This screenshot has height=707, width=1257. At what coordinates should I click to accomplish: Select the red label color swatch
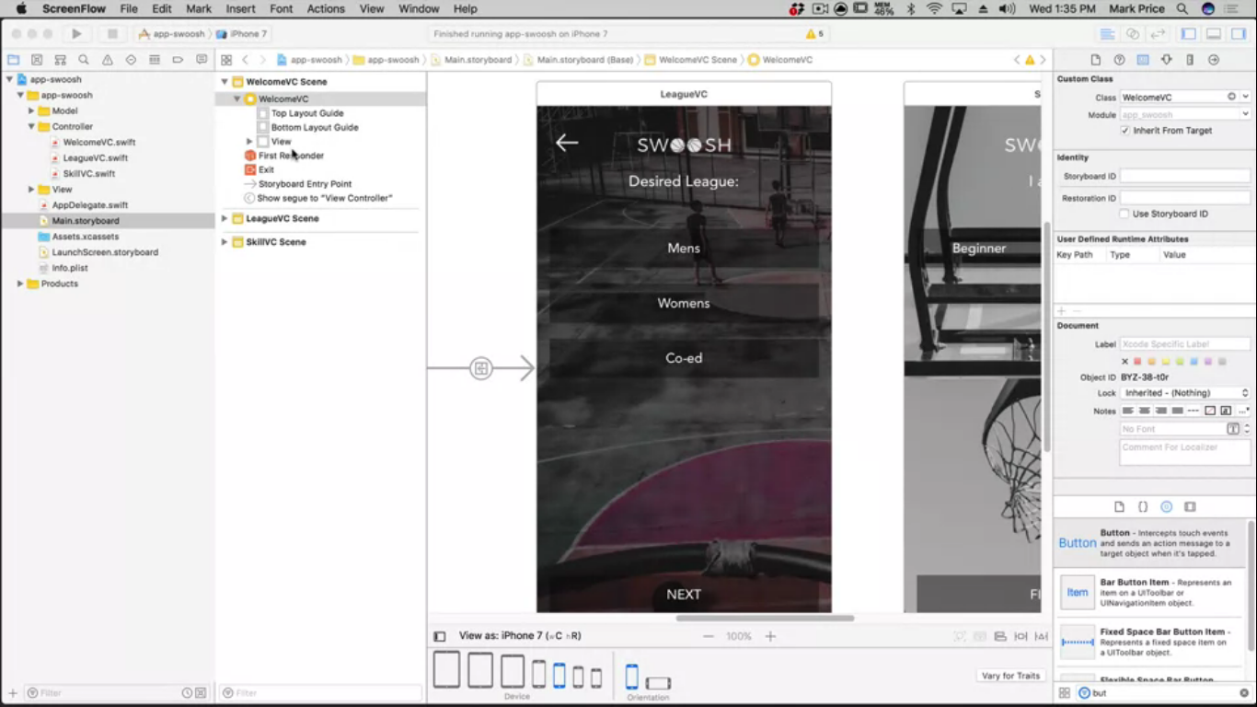coord(1137,362)
